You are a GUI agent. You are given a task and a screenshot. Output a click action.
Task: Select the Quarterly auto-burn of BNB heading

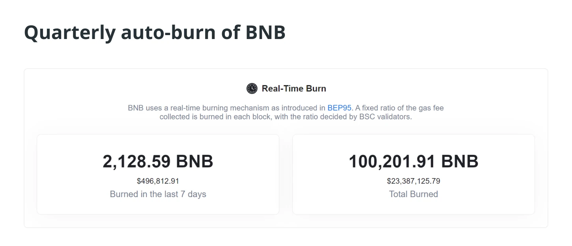[x=155, y=32]
